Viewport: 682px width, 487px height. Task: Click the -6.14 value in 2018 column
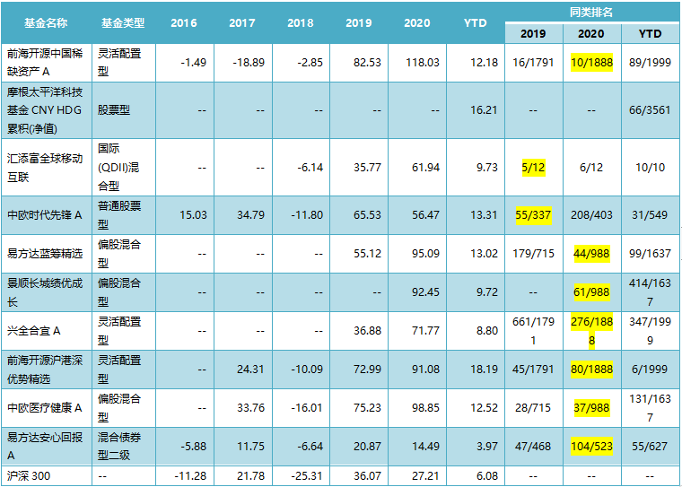309,168
